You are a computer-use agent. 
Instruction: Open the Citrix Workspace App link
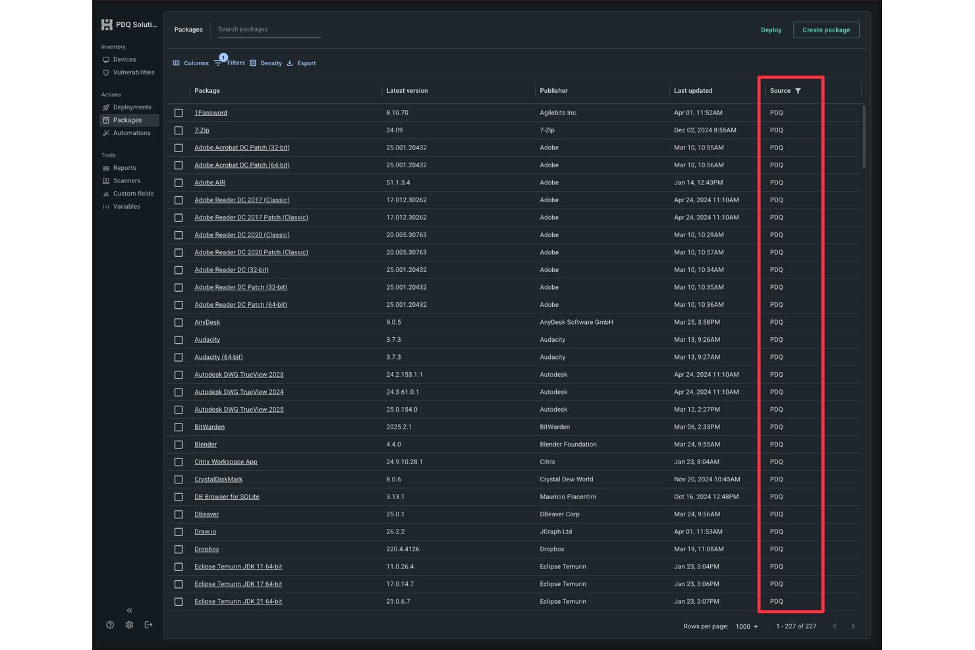(x=226, y=462)
